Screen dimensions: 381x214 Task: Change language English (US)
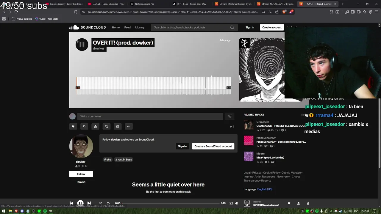265,189
